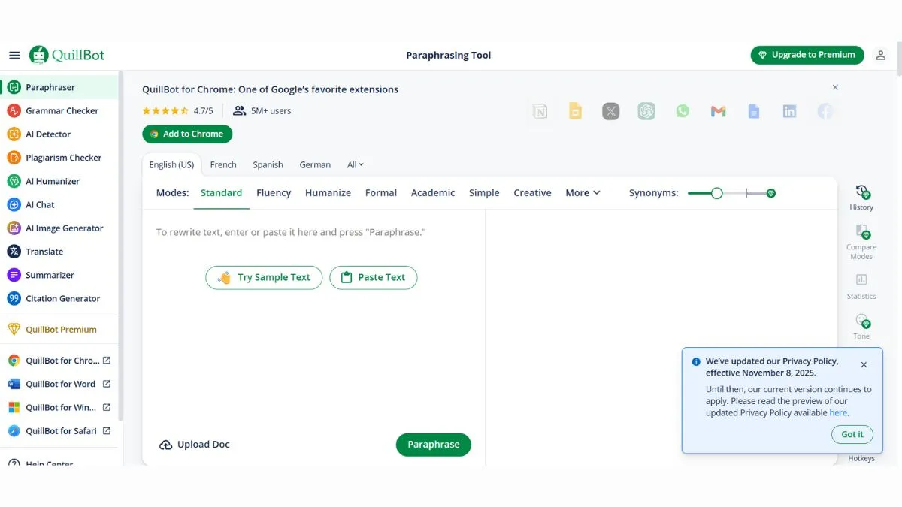The height and width of the screenshot is (507, 902).
Task: Expand the All languages dropdown
Action: coord(354,164)
